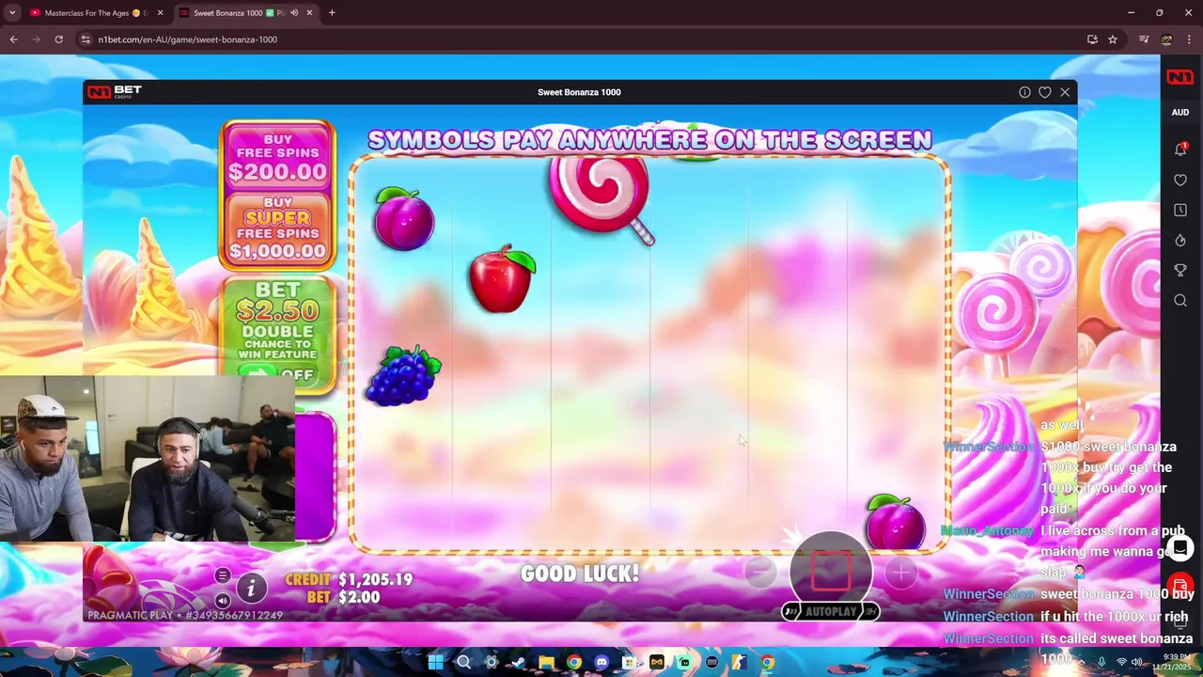Open clock showing 9:39 PM
Viewport: 1203px width, 677px height.
1172,662
